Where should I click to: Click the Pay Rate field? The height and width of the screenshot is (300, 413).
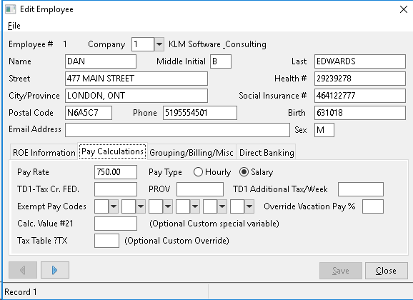(116, 172)
